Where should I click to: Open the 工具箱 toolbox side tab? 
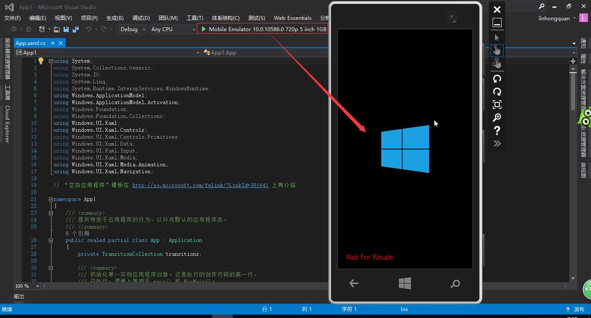coord(7,92)
